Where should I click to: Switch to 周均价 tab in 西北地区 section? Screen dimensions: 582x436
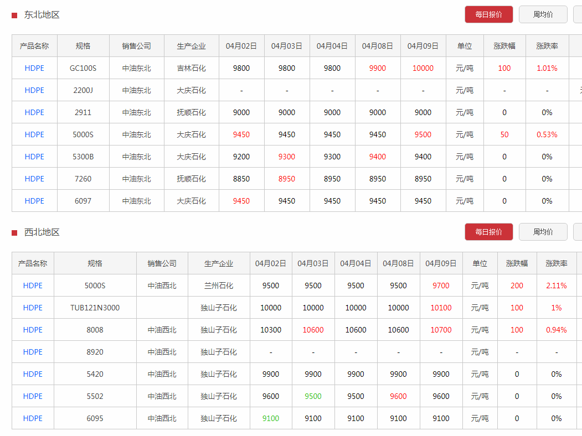pos(543,232)
